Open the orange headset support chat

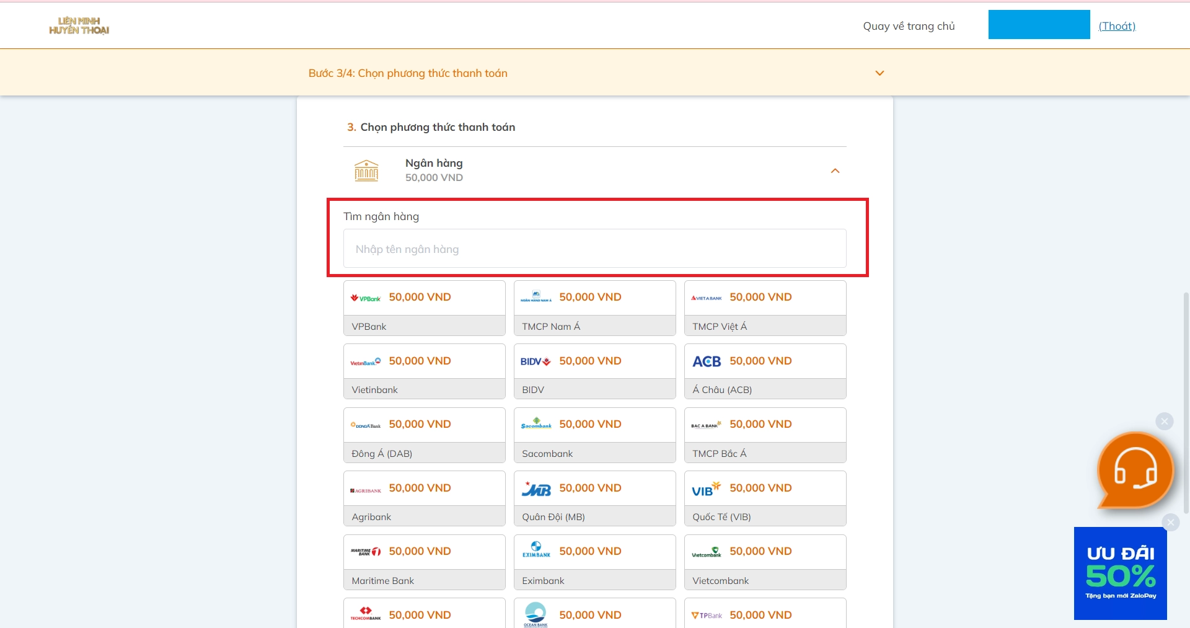(x=1135, y=471)
